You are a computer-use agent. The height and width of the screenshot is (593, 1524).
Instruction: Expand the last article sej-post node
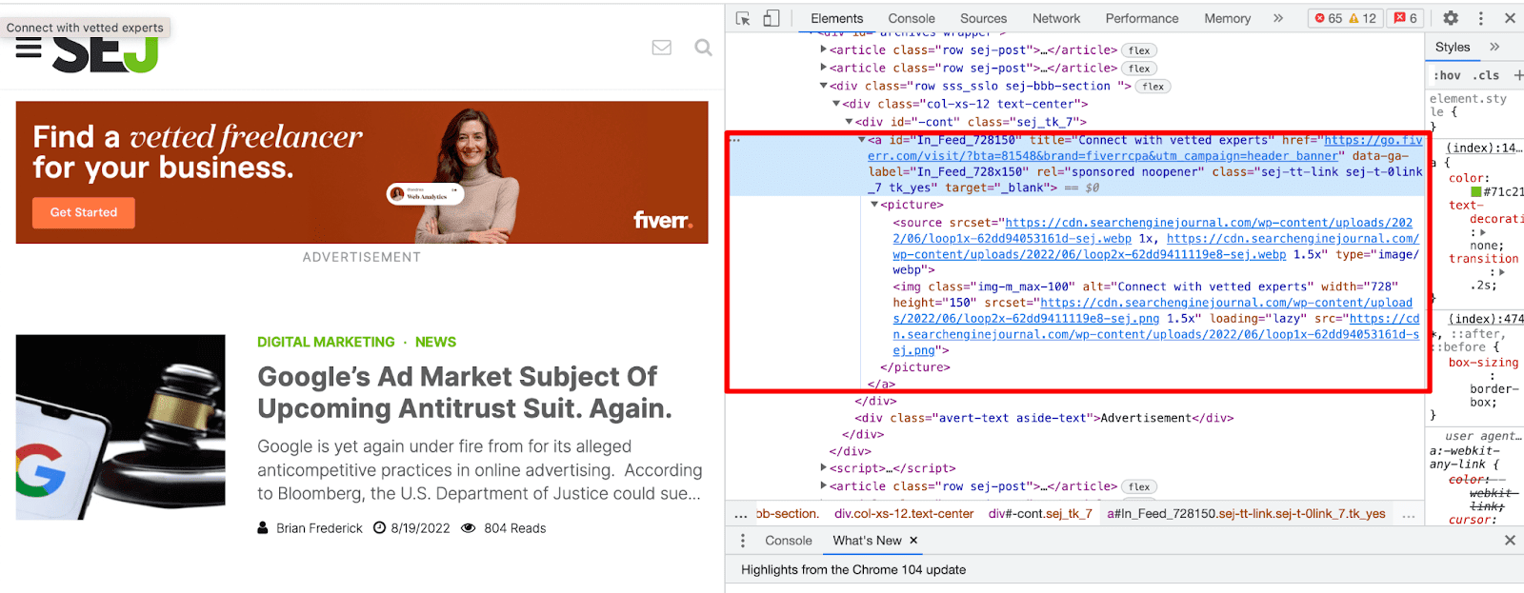pyautogui.click(x=824, y=485)
